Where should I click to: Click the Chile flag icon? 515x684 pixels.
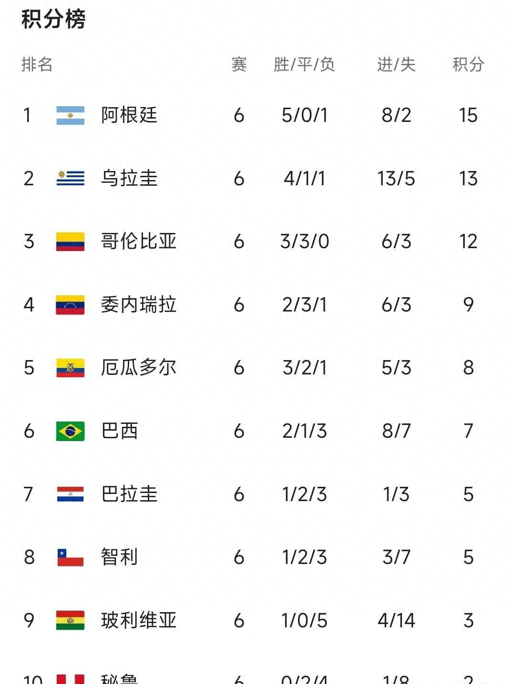coord(70,557)
